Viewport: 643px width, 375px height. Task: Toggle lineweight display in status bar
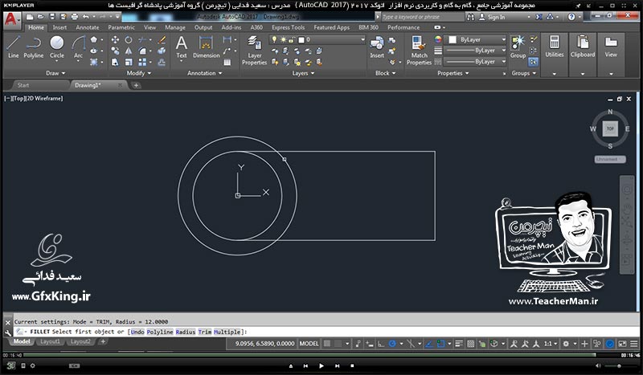(x=459, y=344)
